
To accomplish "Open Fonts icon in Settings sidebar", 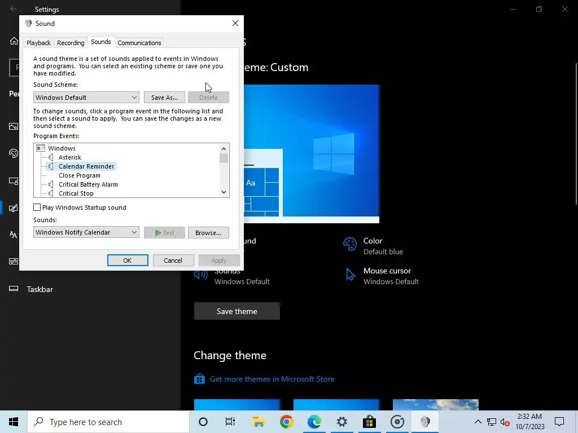I will [x=14, y=235].
